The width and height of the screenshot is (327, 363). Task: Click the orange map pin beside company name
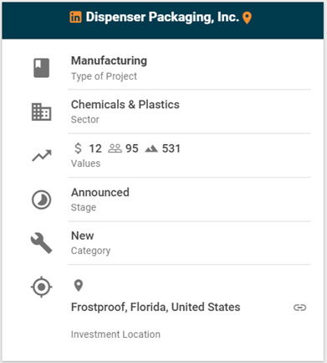pyautogui.click(x=247, y=18)
